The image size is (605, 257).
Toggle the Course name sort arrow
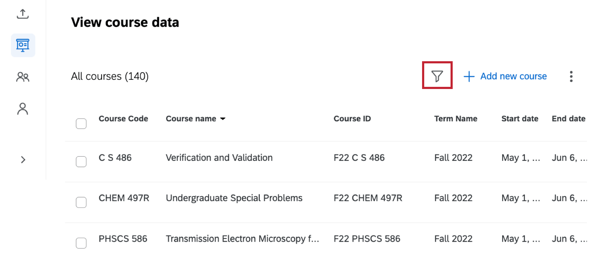(x=223, y=119)
